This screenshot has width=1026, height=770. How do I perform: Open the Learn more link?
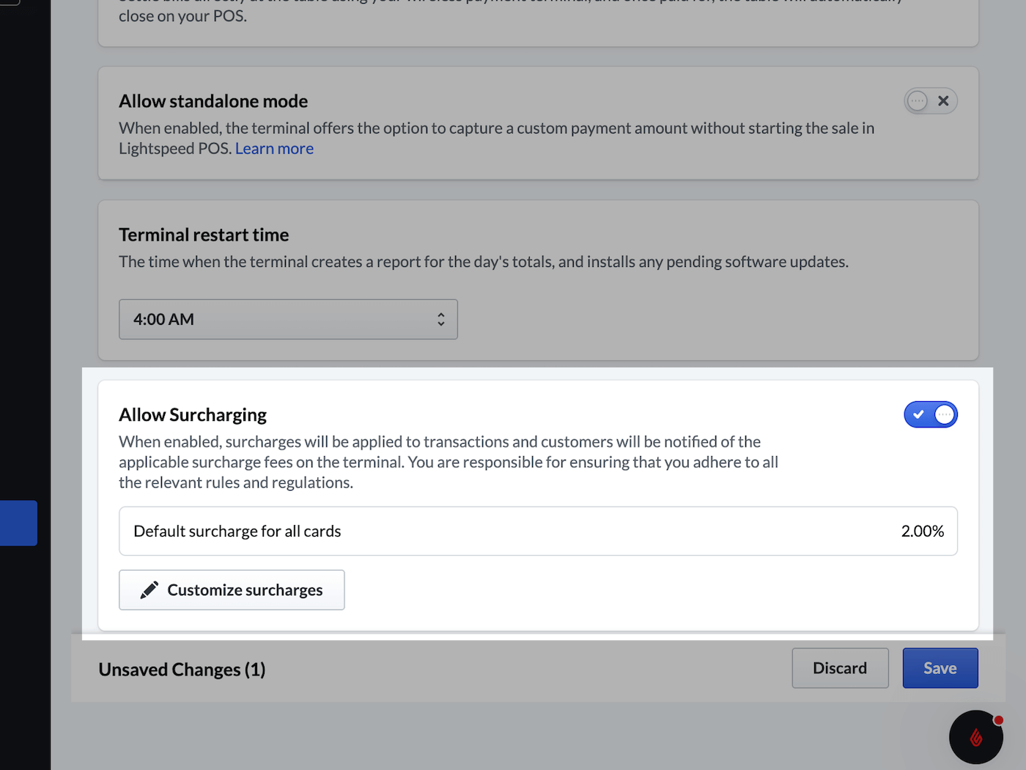(x=274, y=149)
